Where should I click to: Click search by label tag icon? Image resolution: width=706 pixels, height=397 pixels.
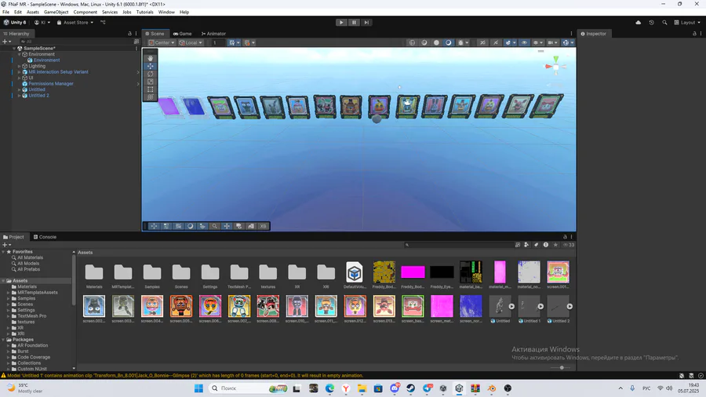click(536, 245)
